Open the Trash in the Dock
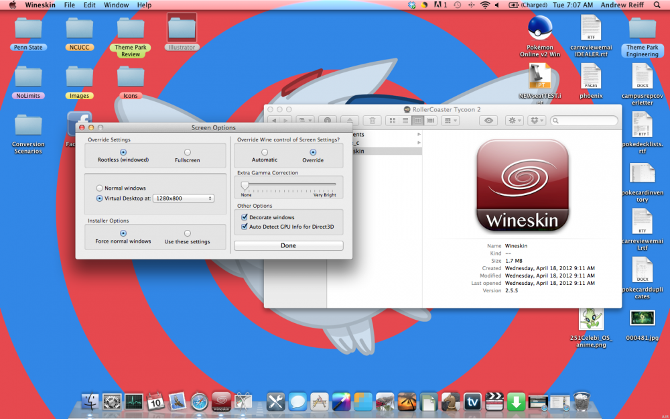Screen dimensions: 670x419 point(582,401)
